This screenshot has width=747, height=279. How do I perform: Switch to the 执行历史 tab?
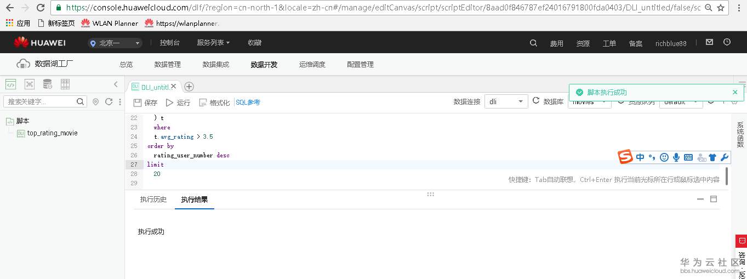[x=153, y=200]
